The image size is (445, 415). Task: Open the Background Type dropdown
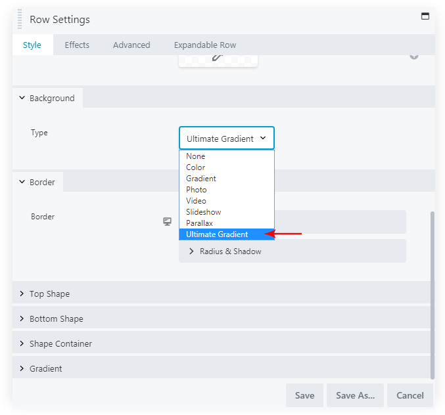(226, 139)
